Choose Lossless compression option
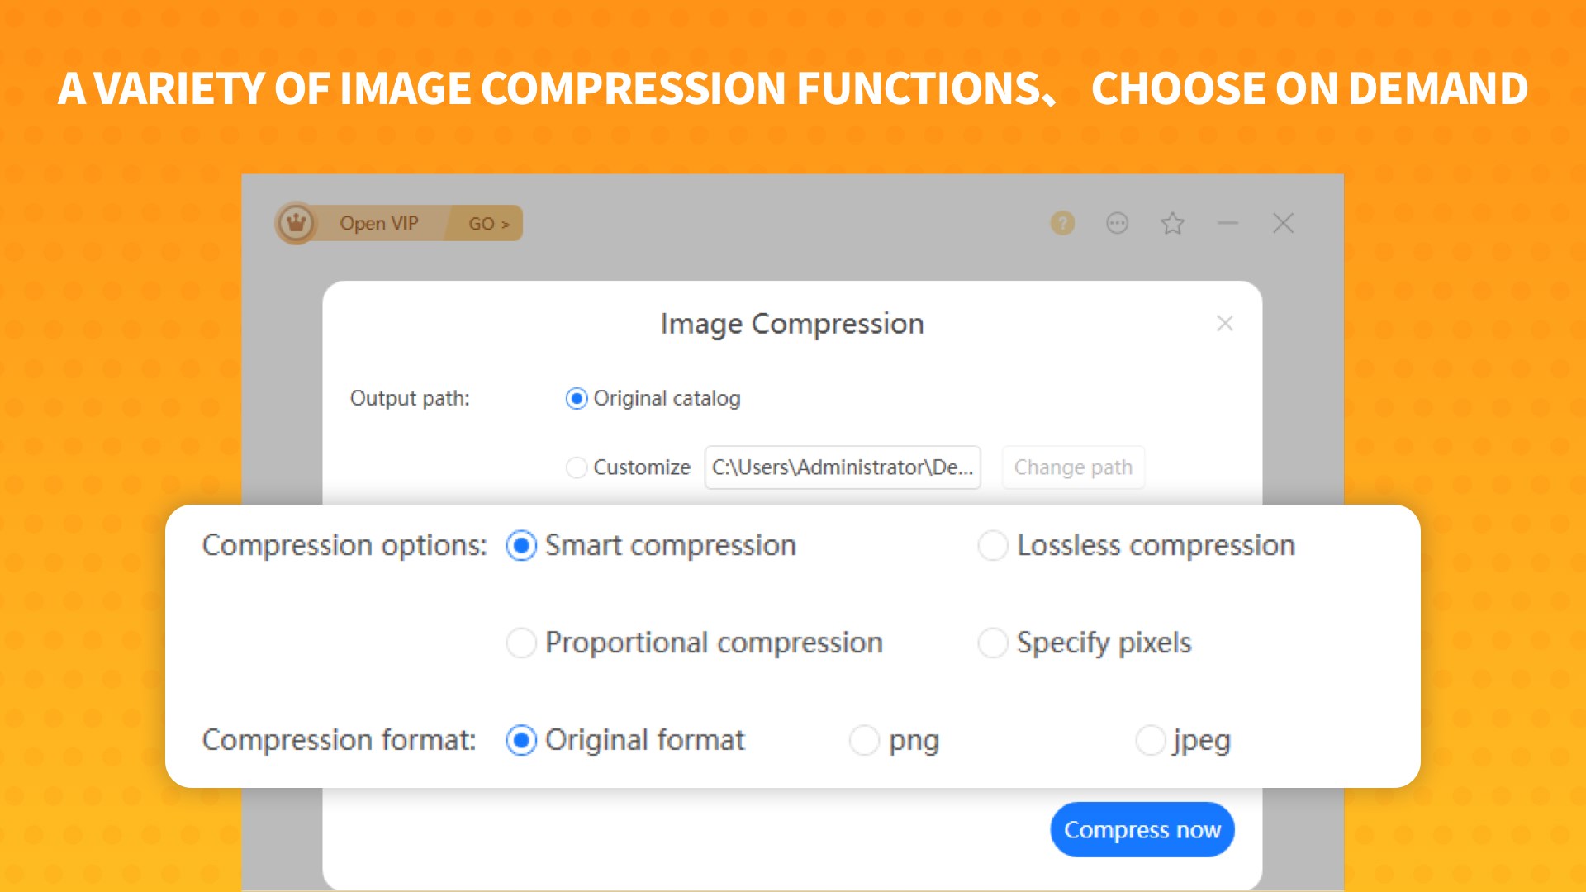The image size is (1586, 892). (x=992, y=546)
